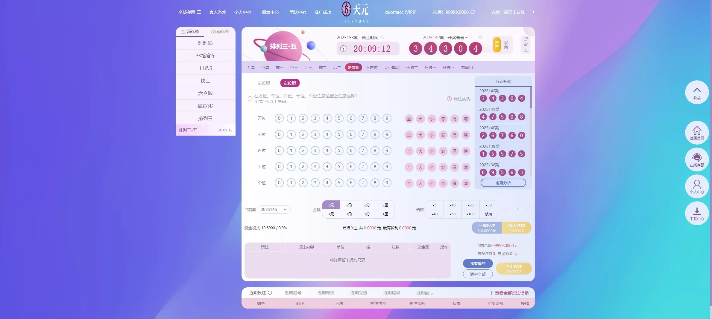
Task: Expand the 2025142期 开奖号码 dropdown
Action: pyautogui.click(x=467, y=37)
